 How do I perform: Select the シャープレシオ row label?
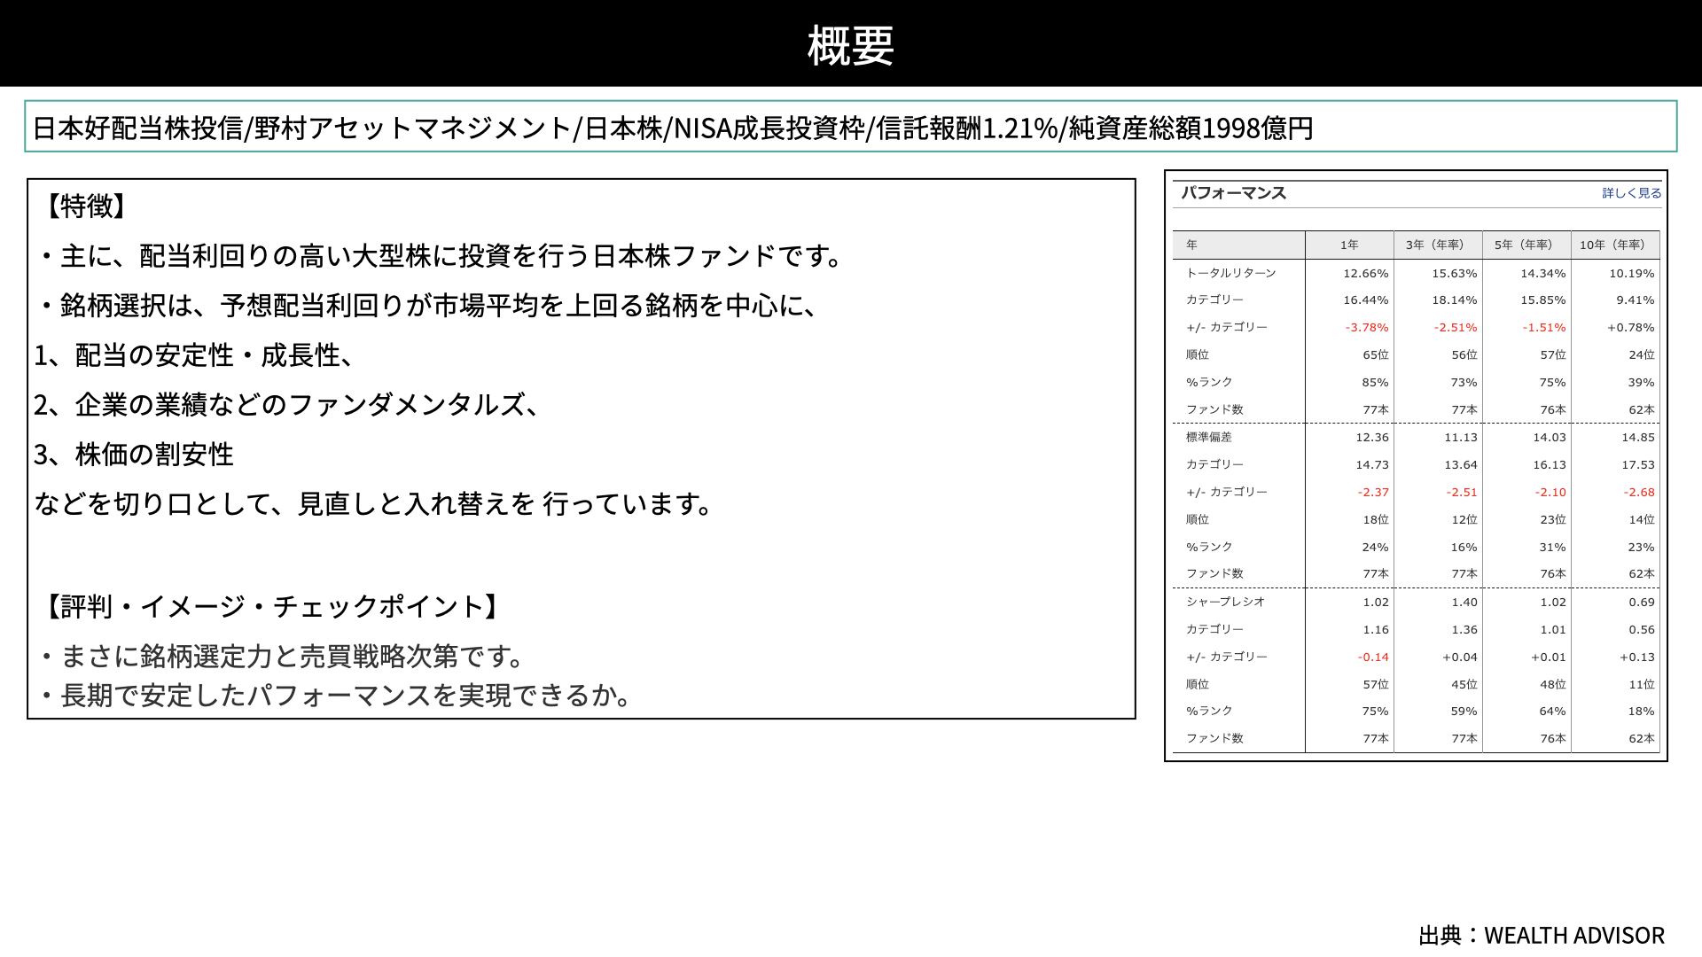[1226, 602]
